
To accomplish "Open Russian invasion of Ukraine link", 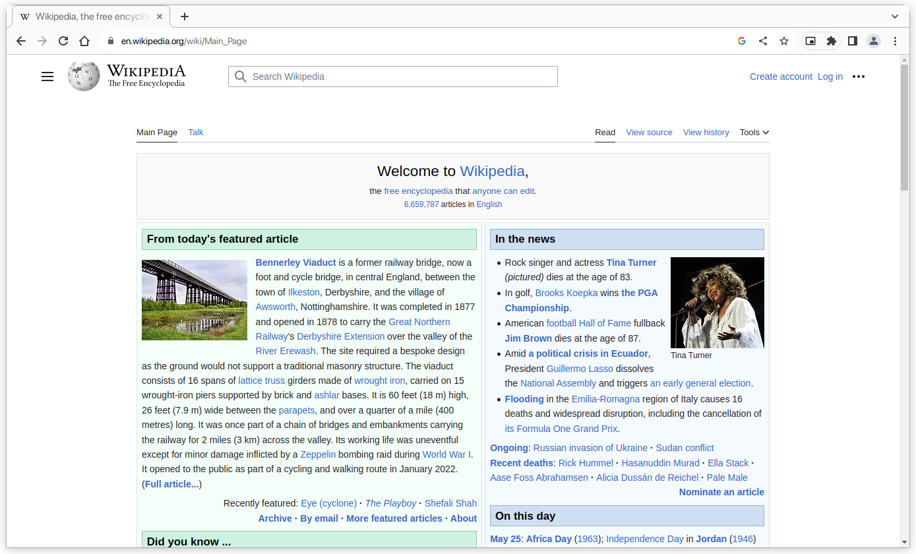I will [x=590, y=448].
